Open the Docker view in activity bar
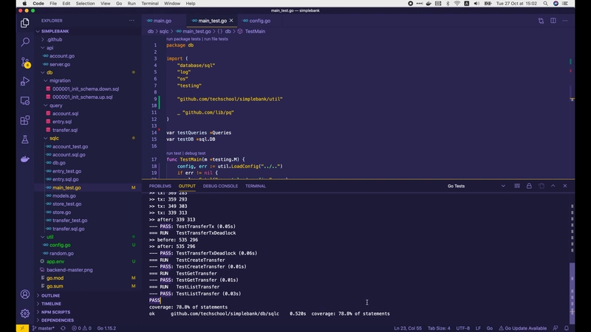Screen dimensions: 591x332 pyautogui.click(x=25, y=159)
